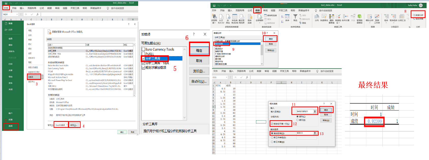The height and width of the screenshot is (160, 429).
Task: Click 获取数据 icon in the 数据 ribbon
Action: pos(214,17)
